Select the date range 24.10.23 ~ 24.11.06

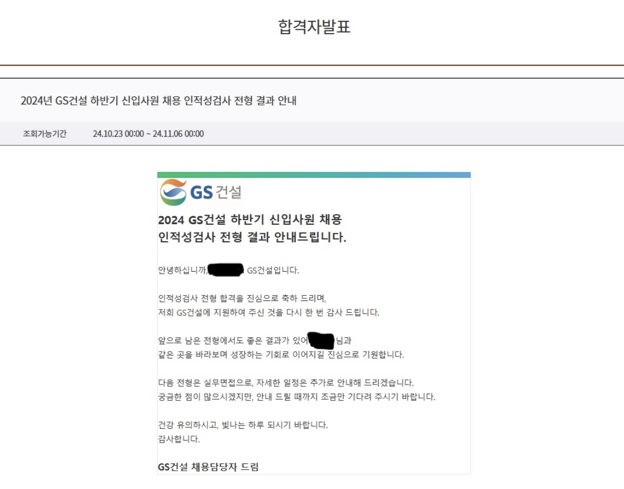pyautogui.click(x=148, y=134)
